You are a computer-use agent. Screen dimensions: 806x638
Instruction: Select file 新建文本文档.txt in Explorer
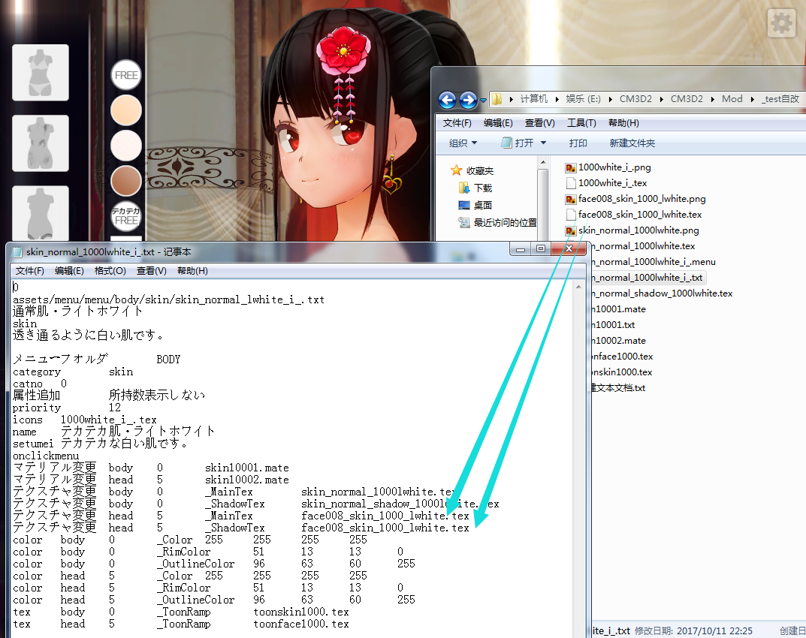(618, 388)
